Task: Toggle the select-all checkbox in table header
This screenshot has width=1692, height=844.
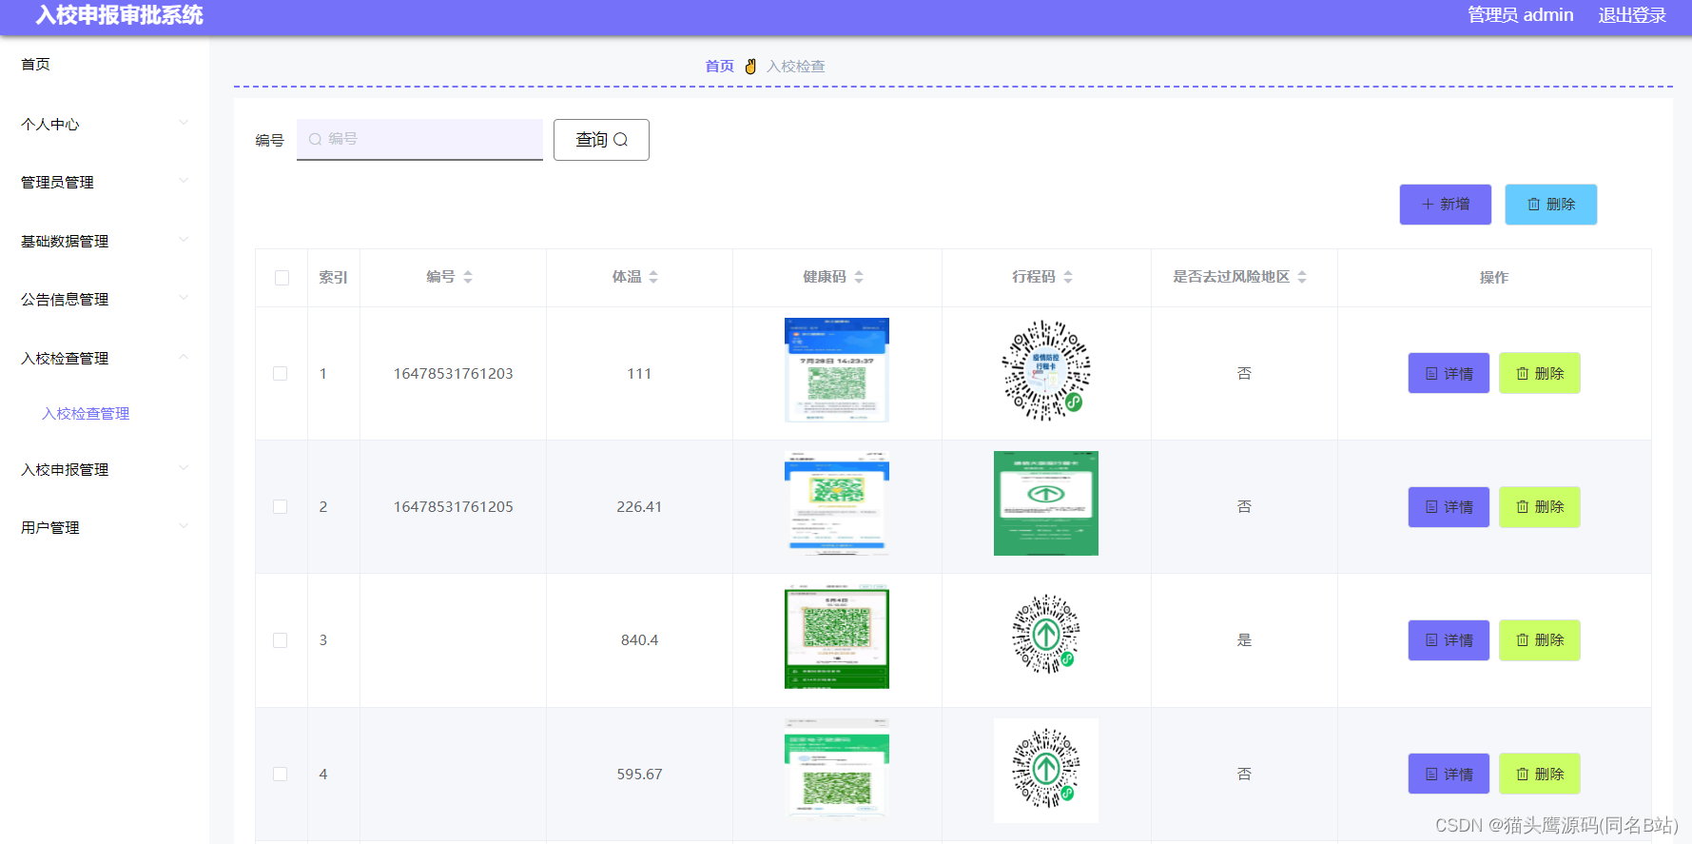Action: tap(282, 278)
